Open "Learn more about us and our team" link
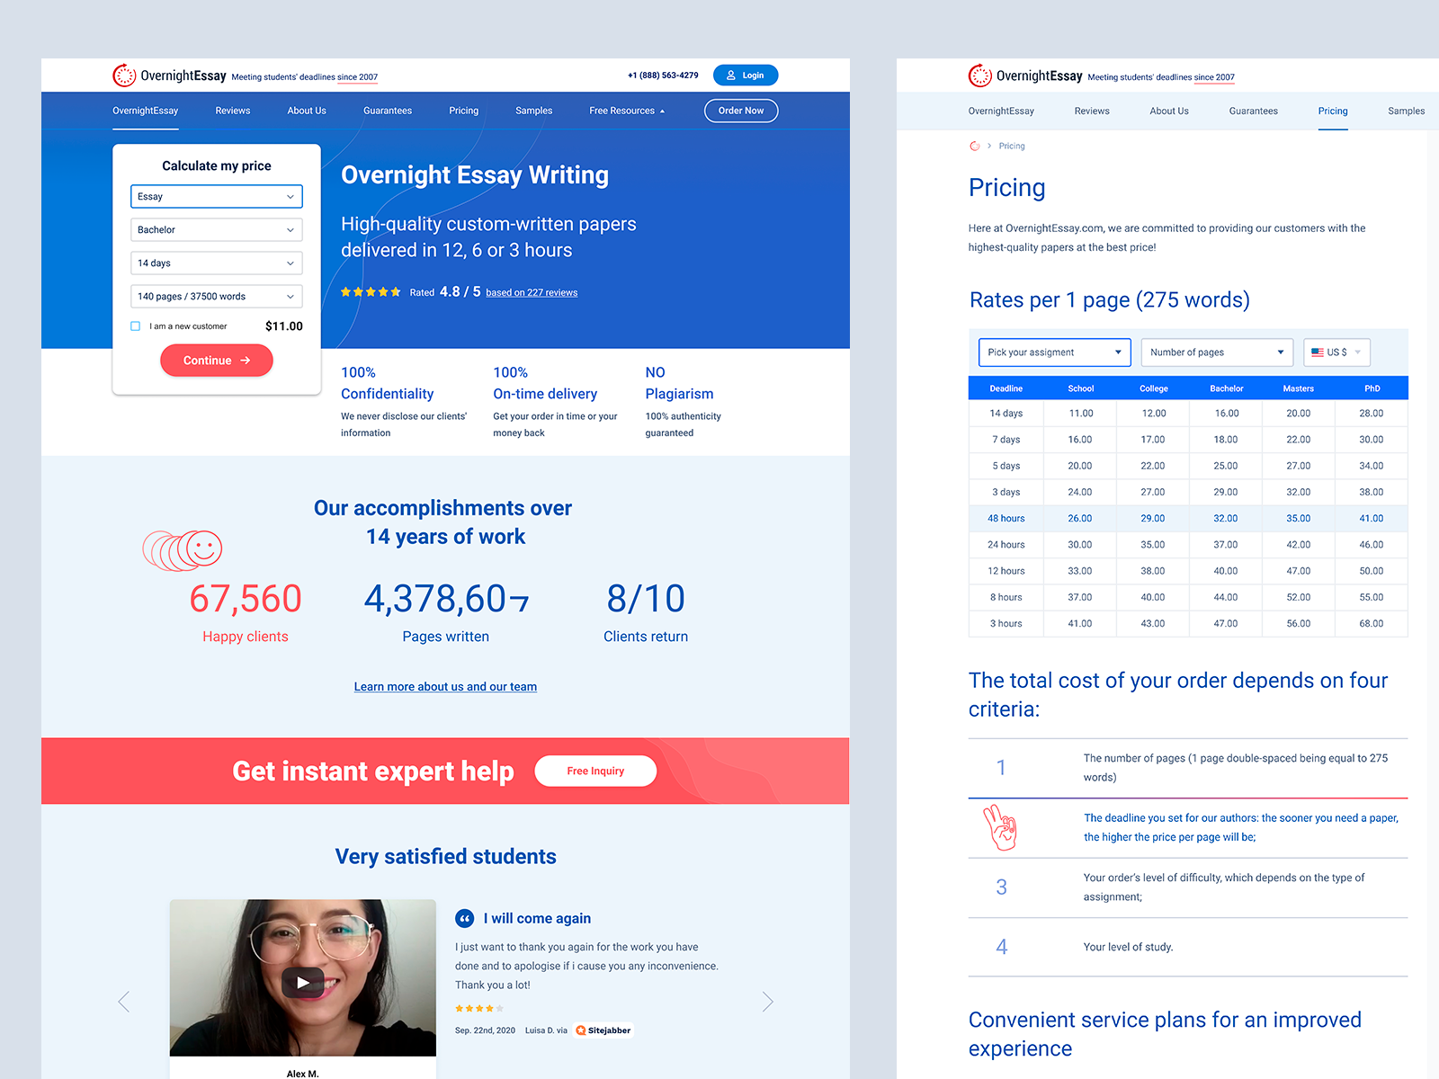This screenshot has height=1079, width=1439. pyautogui.click(x=445, y=687)
